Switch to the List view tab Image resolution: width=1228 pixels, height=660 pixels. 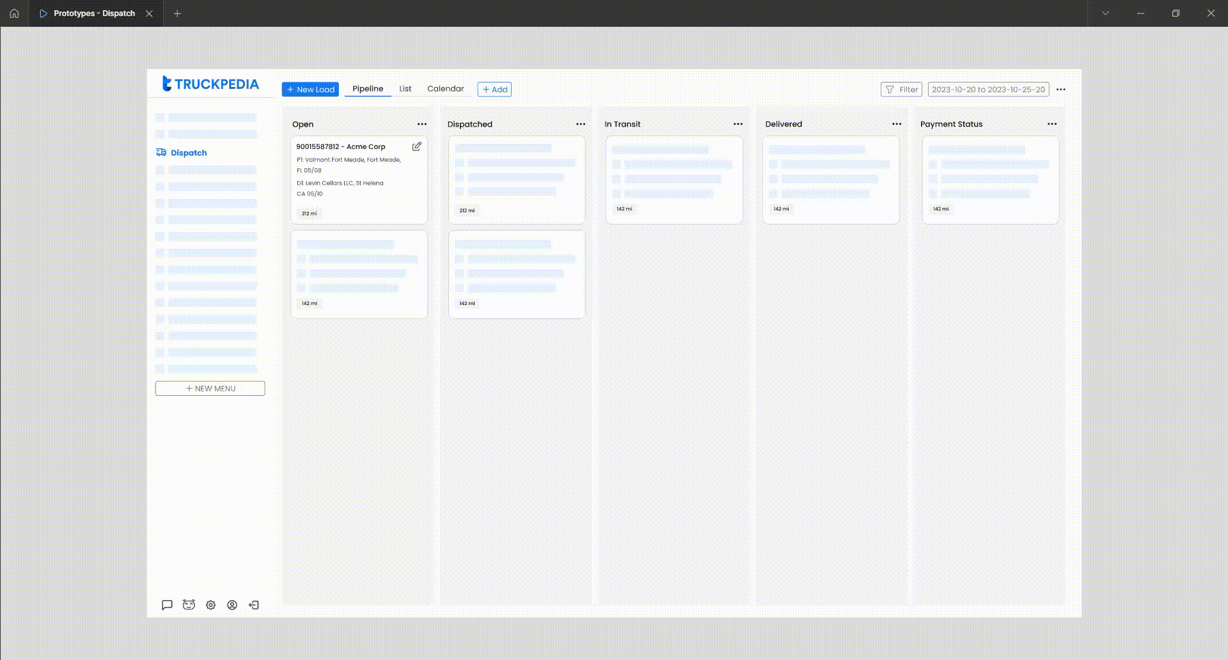click(x=405, y=89)
